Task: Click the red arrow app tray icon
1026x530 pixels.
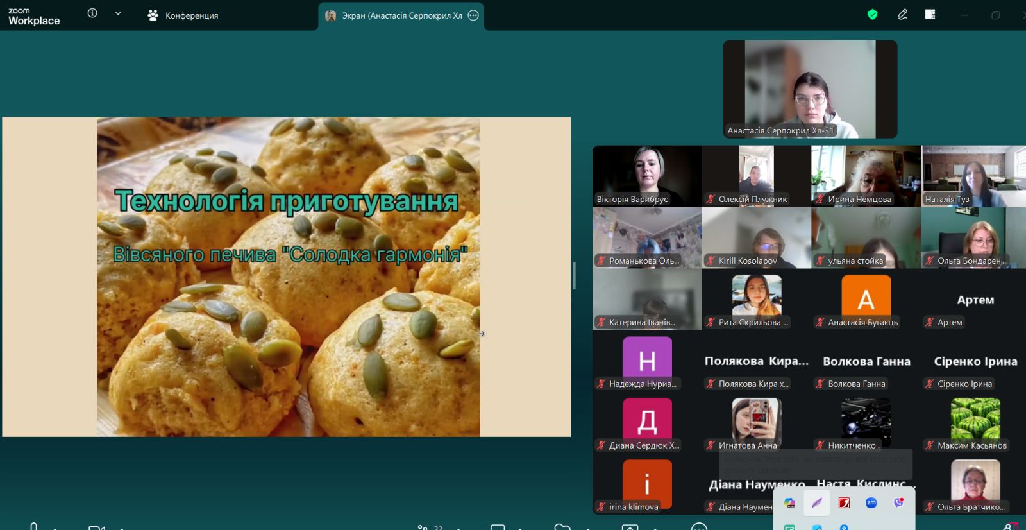Action: 844,503
